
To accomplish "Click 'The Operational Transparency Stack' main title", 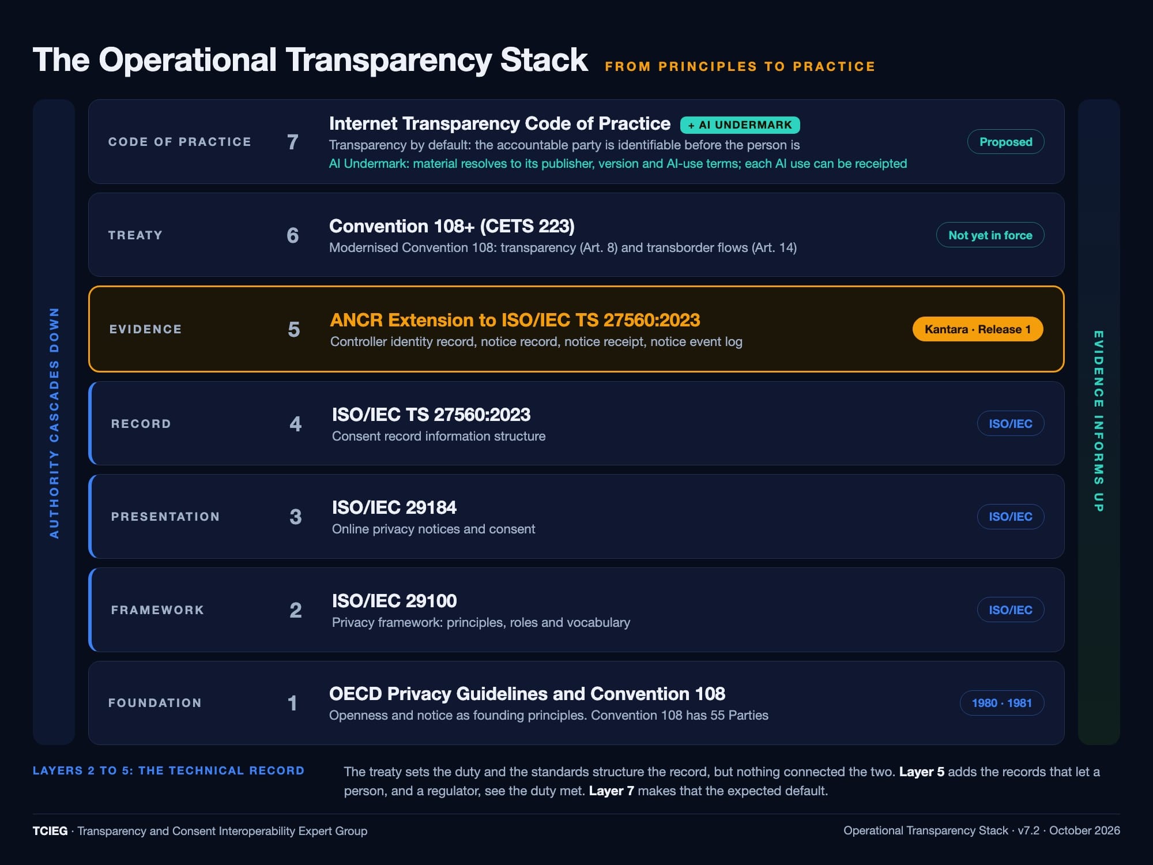I will tap(310, 60).
